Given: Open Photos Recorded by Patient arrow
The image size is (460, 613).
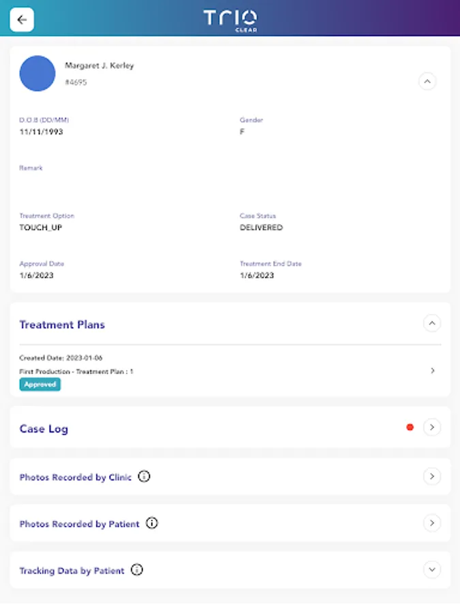Looking at the screenshot, I should click(x=432, y=523).
